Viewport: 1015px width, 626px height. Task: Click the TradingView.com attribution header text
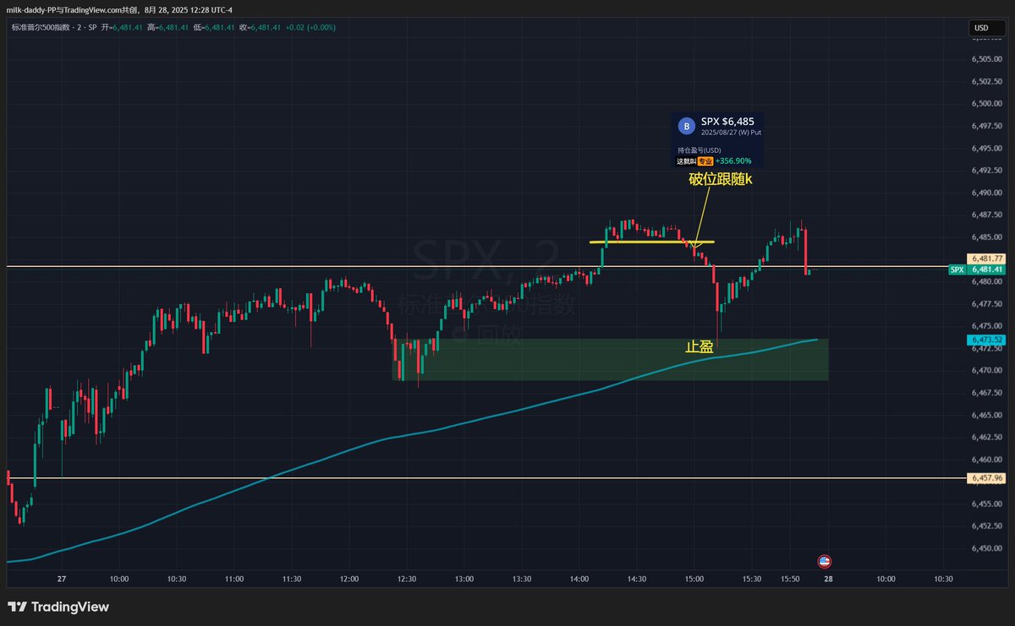[118, 8]
